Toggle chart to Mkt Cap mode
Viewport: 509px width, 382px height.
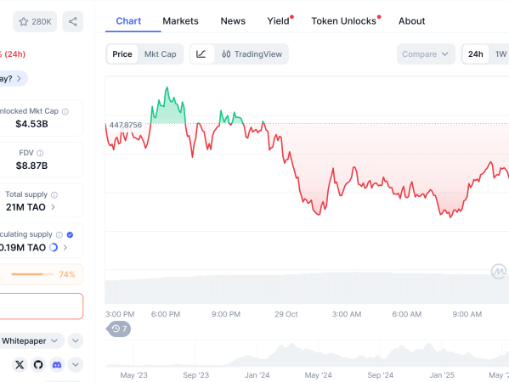tap(161, 54)
